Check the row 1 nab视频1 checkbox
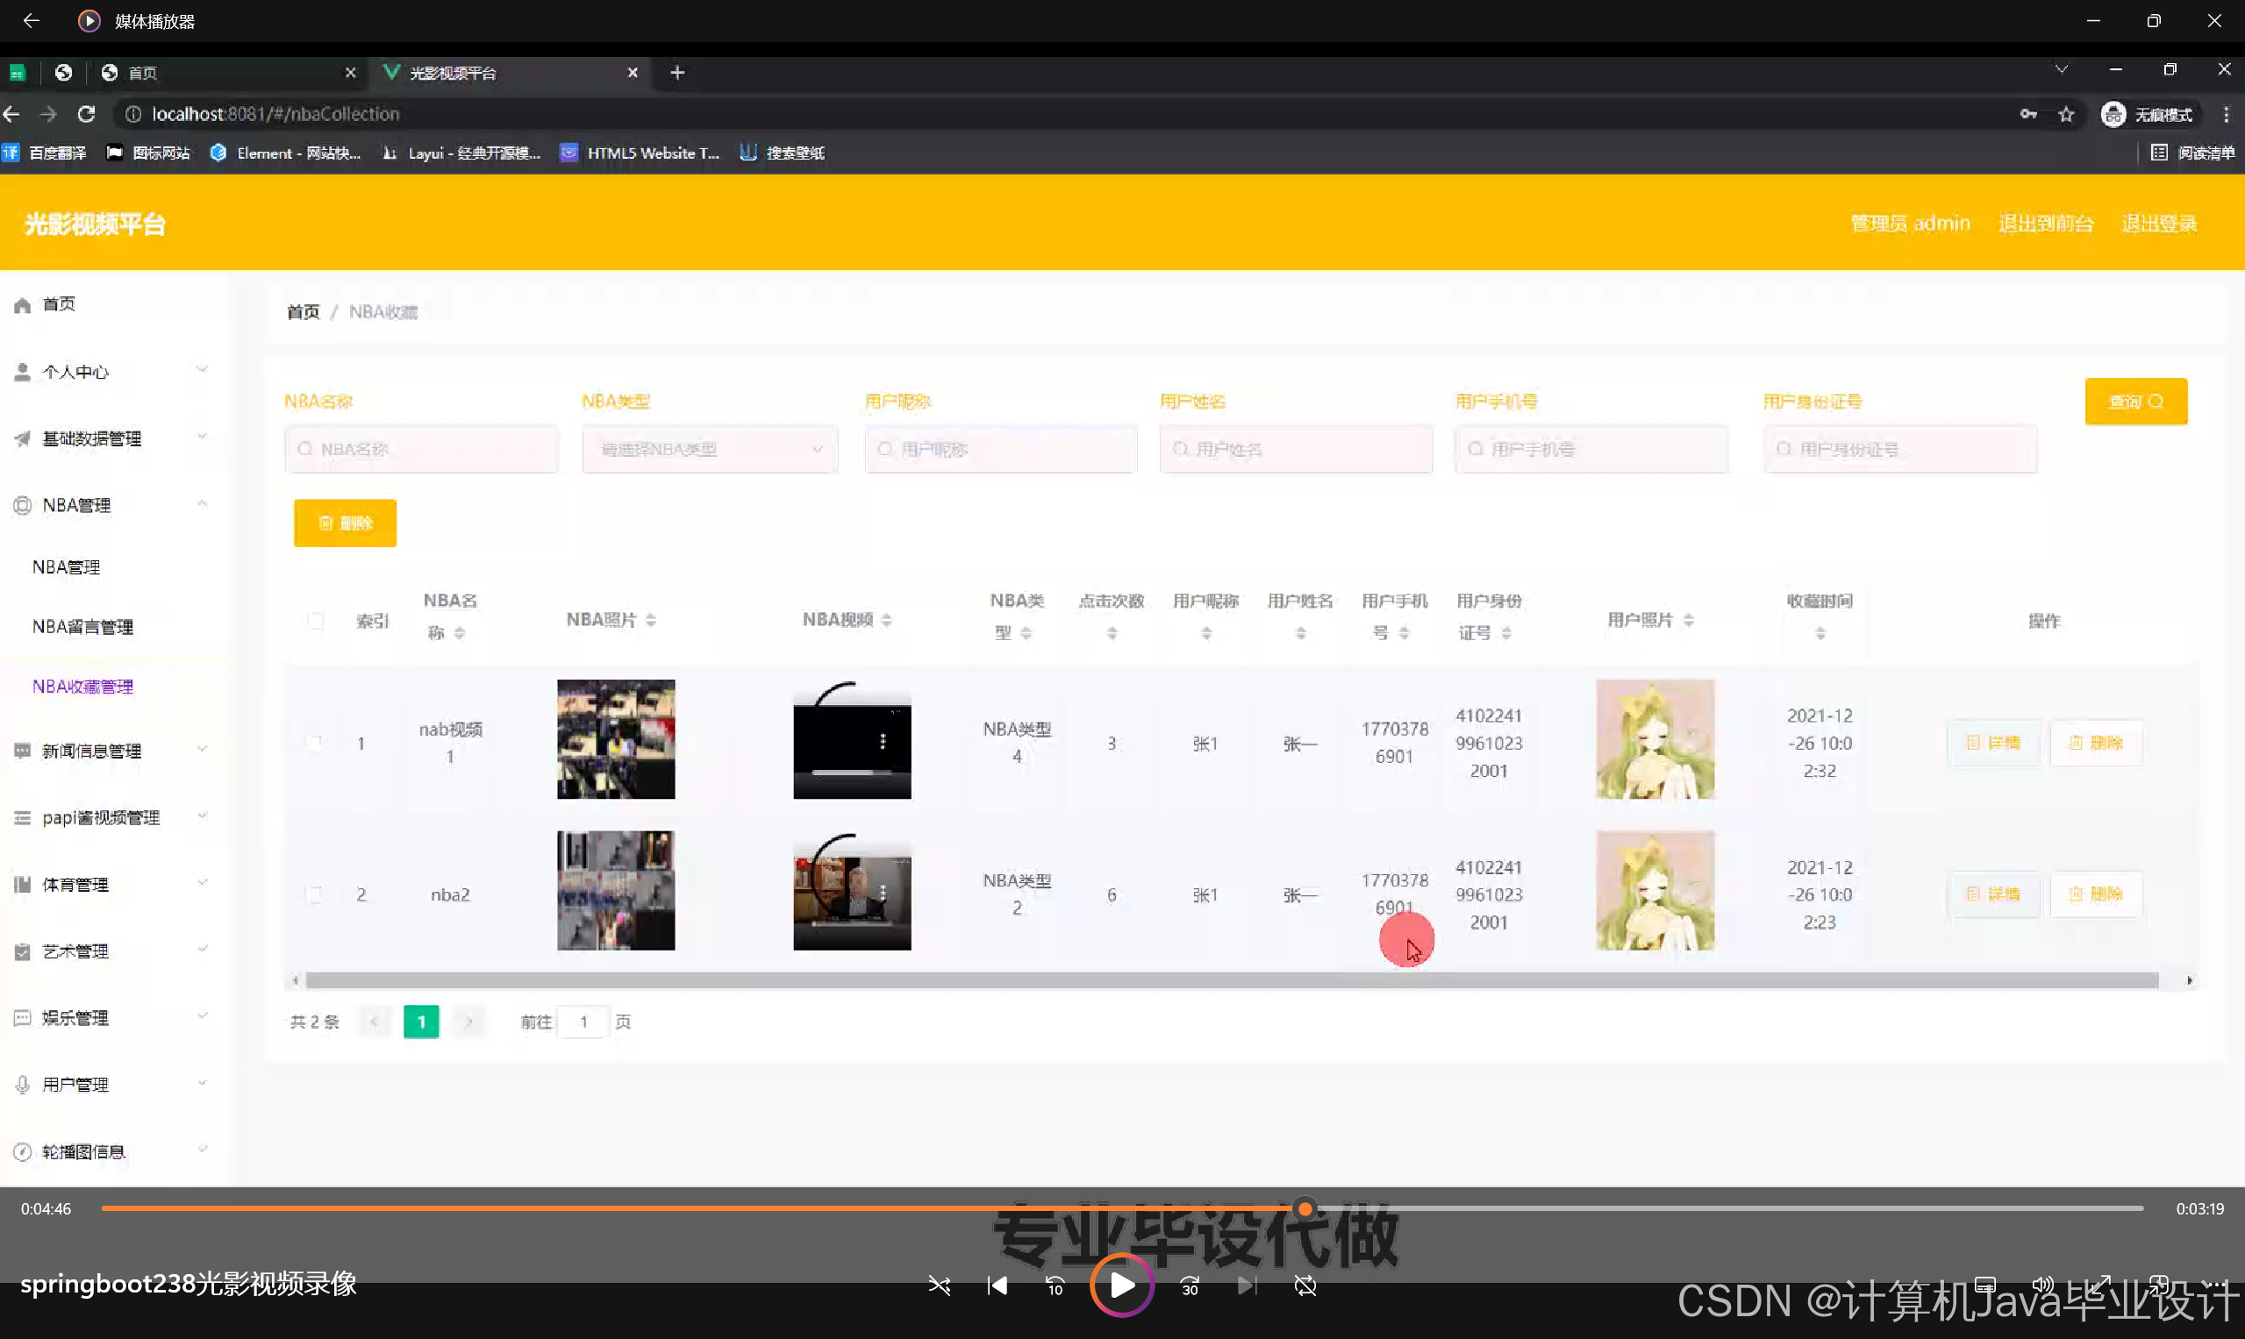This screenshot has width=2245, height=1339. tap(314, 743)
